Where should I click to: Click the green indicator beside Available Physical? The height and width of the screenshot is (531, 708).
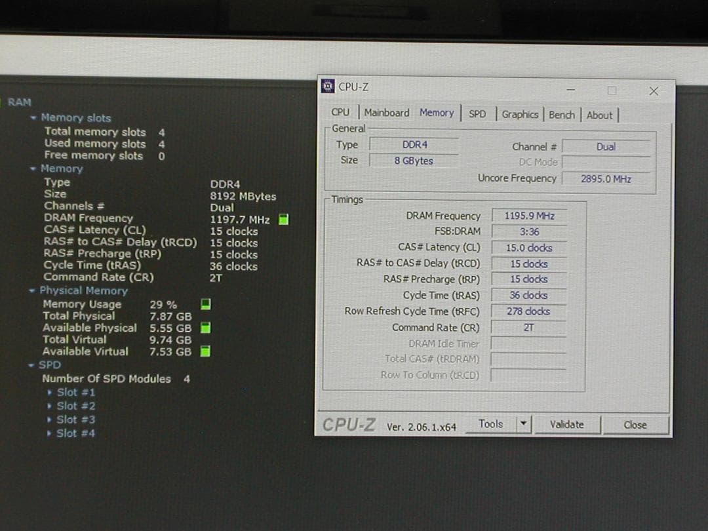(205, 327)
